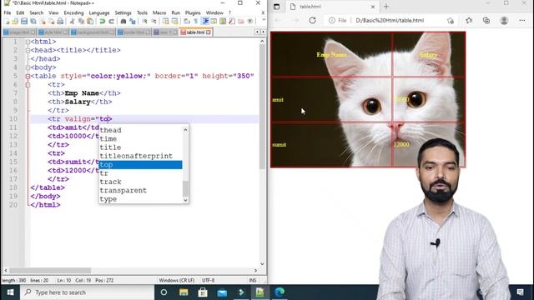This screenshot has height=300, width=534.
Task: Open File Explorer from taskbar
Action: click(184, 292)
